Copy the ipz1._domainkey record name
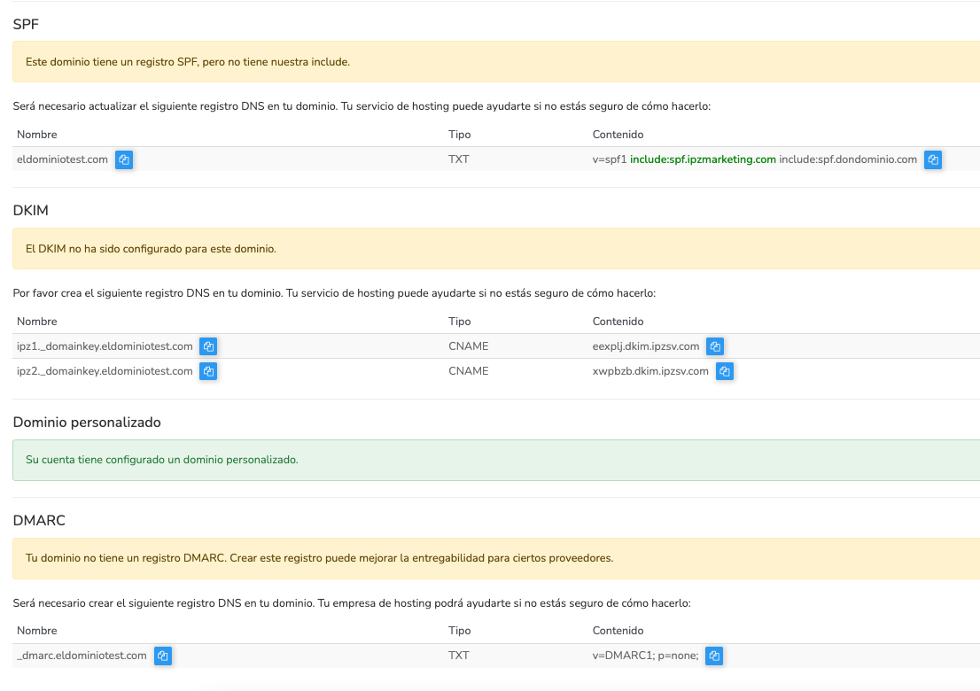This screenshot has width=980, height=691. pos(208,346)
